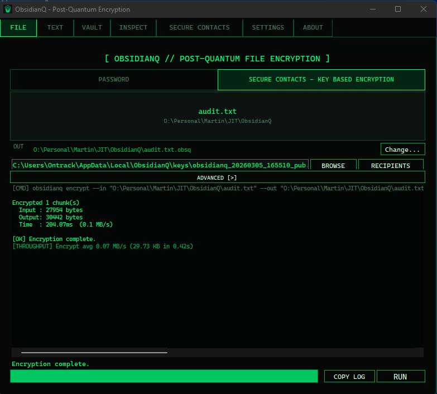This screenshot has width=437, height=394.
Task: Click the audit.txt file drop area
Action: (x=218, y=116)
